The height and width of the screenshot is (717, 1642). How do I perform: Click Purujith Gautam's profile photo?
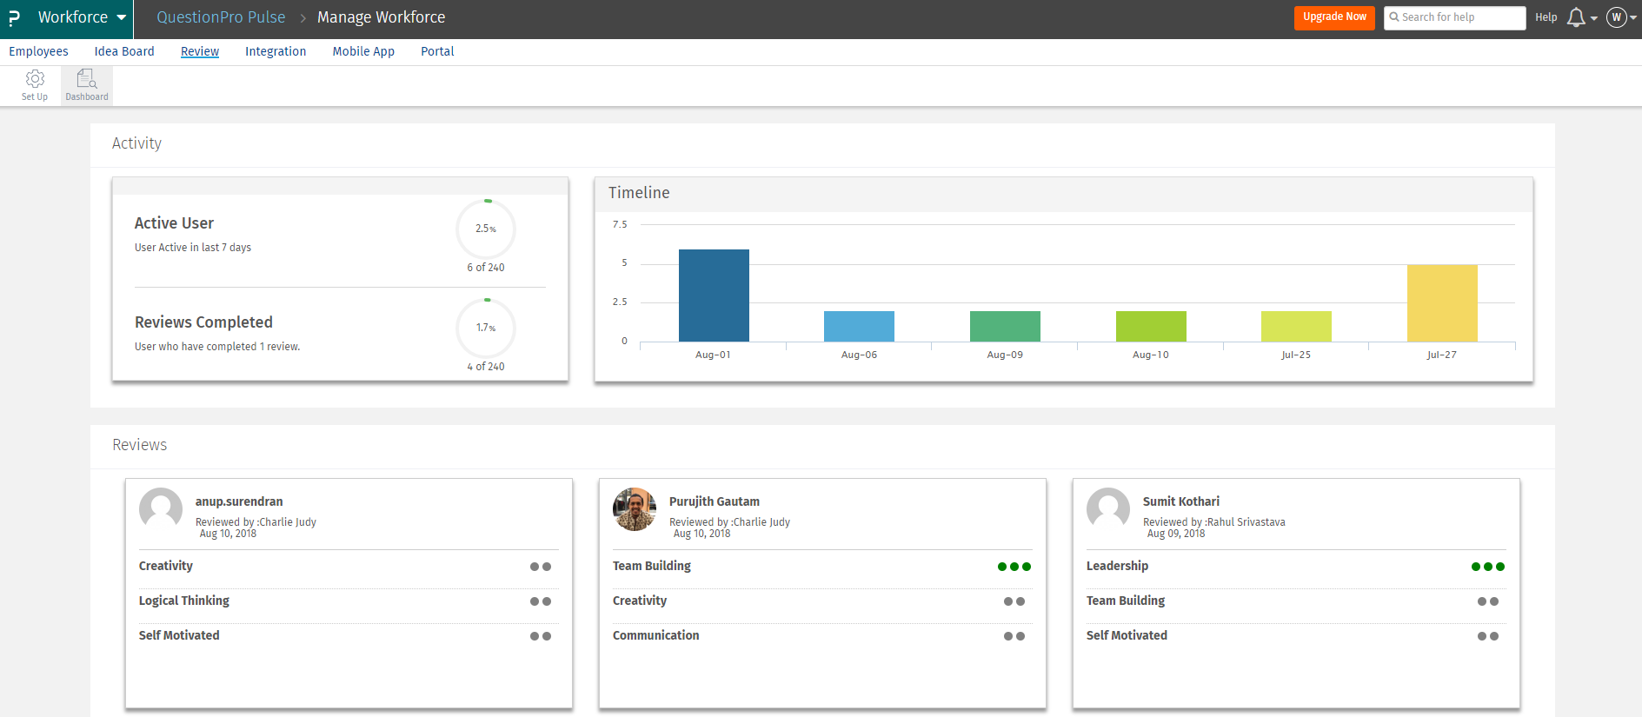point(635,509)
